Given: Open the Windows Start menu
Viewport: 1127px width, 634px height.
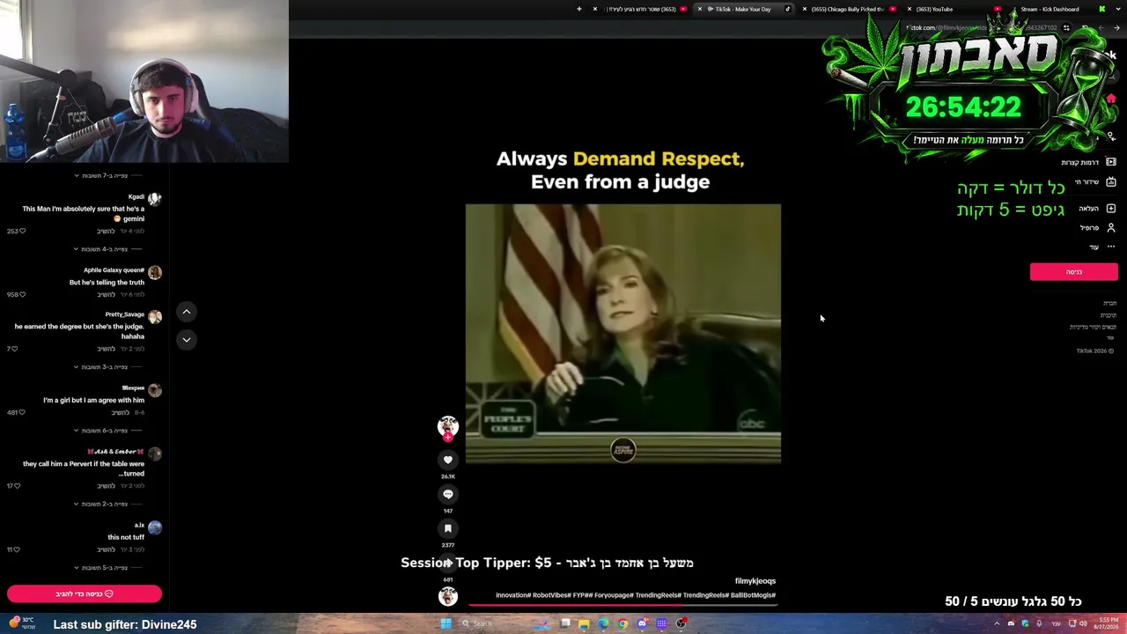Looking at the screenshot, I should [446, 623].
